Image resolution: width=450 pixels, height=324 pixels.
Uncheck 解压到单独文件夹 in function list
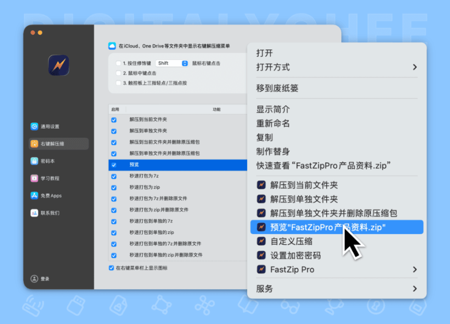(114, 131)
